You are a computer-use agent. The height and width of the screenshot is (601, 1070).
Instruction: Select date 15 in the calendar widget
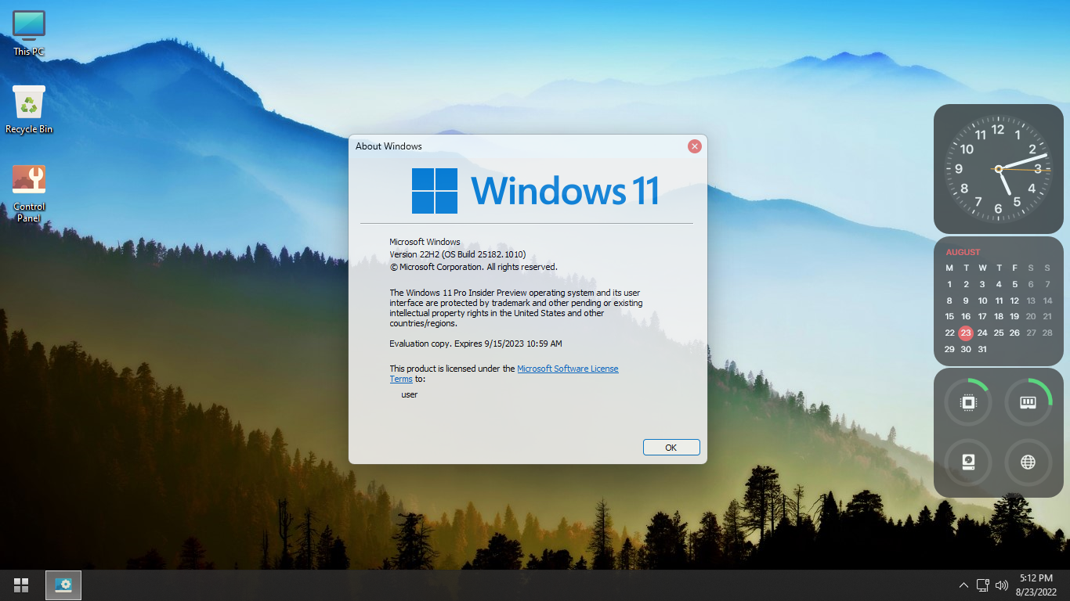[x=949, y=316]
